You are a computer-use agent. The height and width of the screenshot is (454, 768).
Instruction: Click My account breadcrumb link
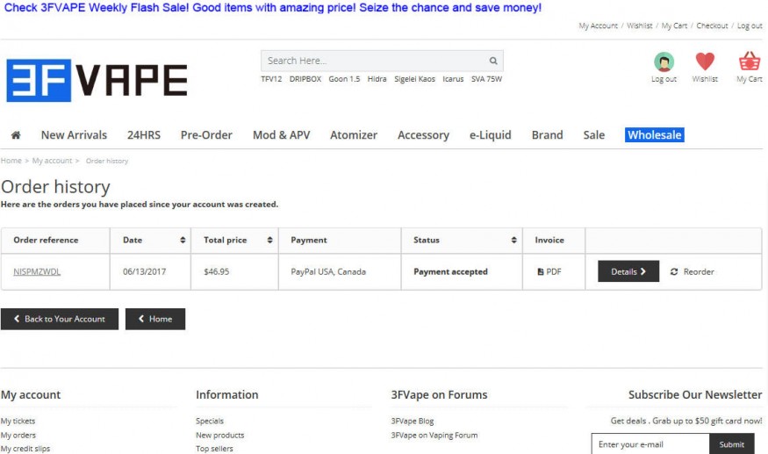pos(52,161)
